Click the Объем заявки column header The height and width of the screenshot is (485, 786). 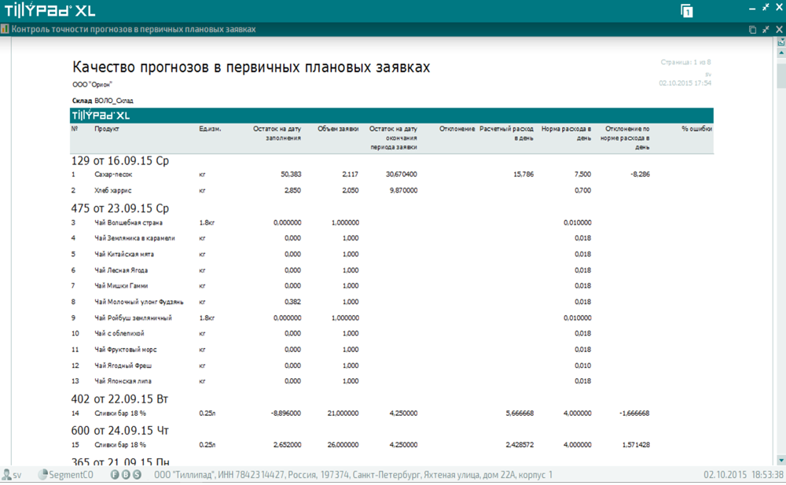[338, 129]
